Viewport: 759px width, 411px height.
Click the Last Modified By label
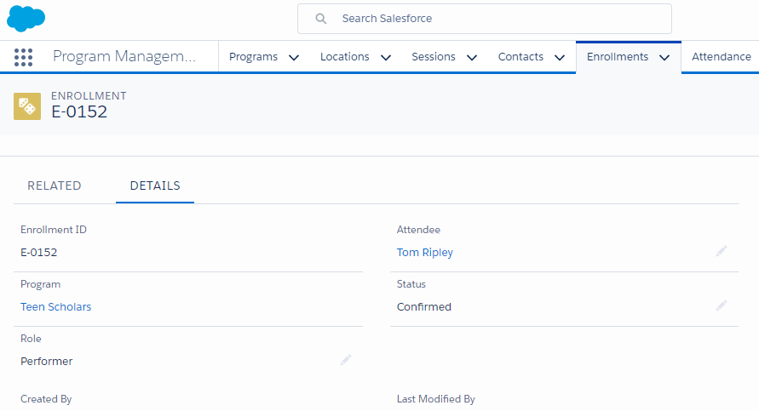click(435, 399)
